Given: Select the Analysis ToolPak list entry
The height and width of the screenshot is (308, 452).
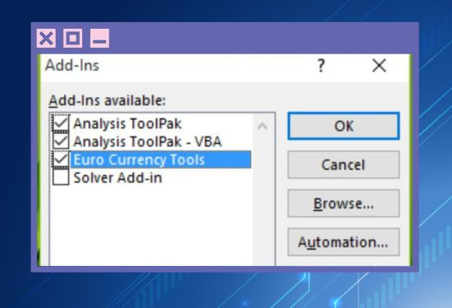Looking at the screenshot, I should tap(127, 124).
